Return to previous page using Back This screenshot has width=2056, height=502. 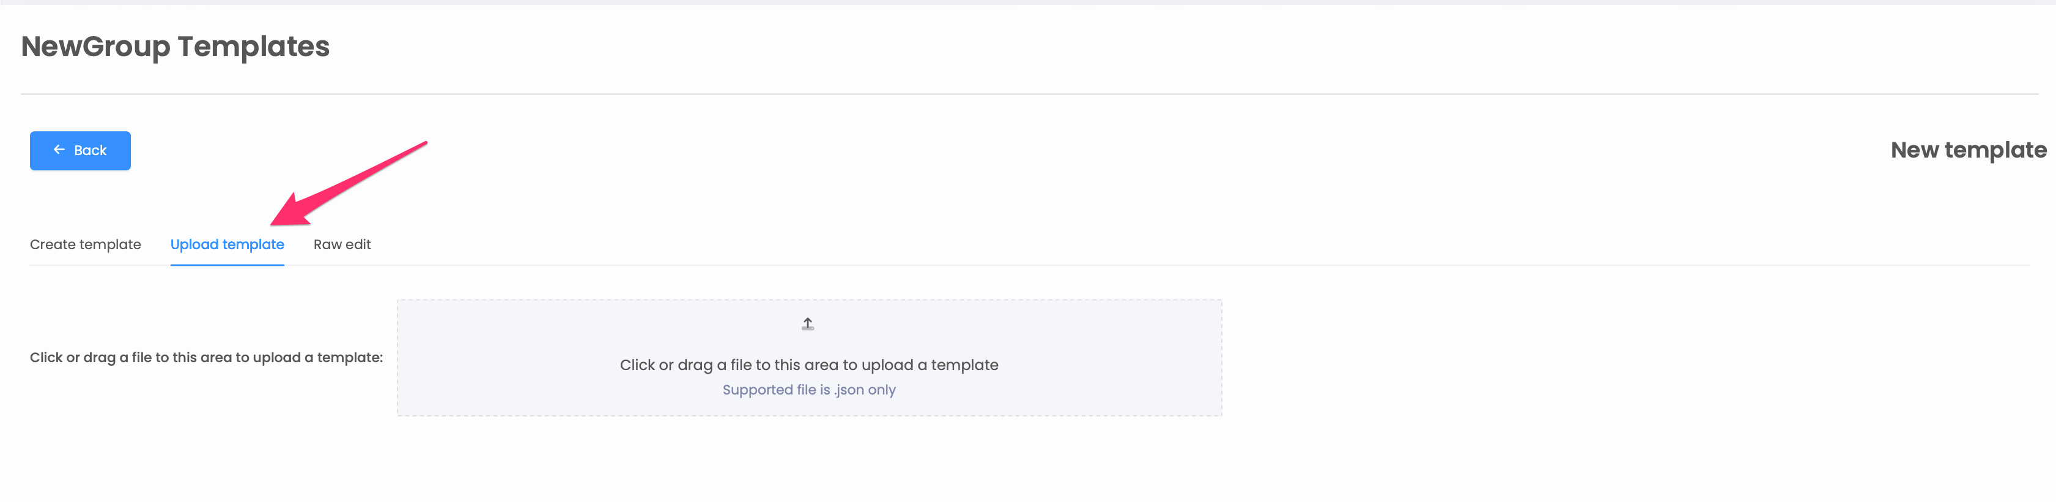80,150
